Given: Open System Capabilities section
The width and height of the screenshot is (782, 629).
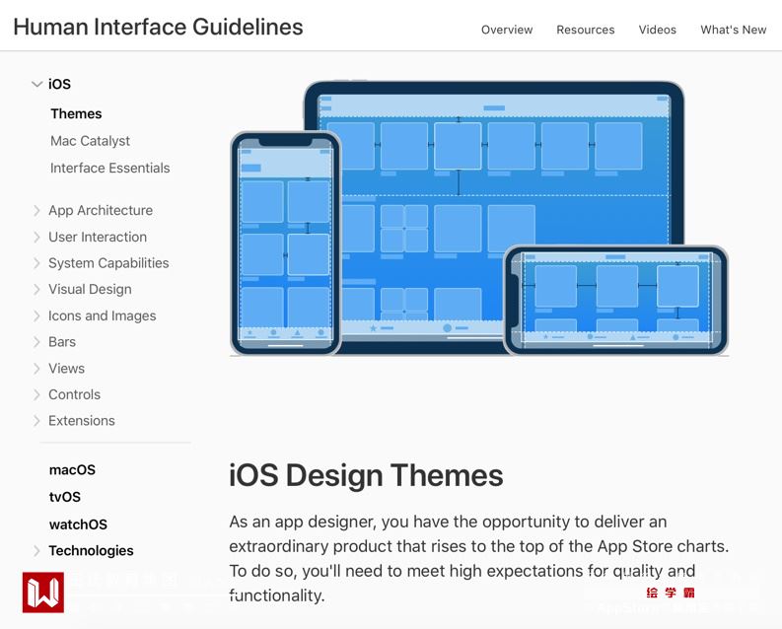Looking at the screenshot, I should tap(108, 263).
